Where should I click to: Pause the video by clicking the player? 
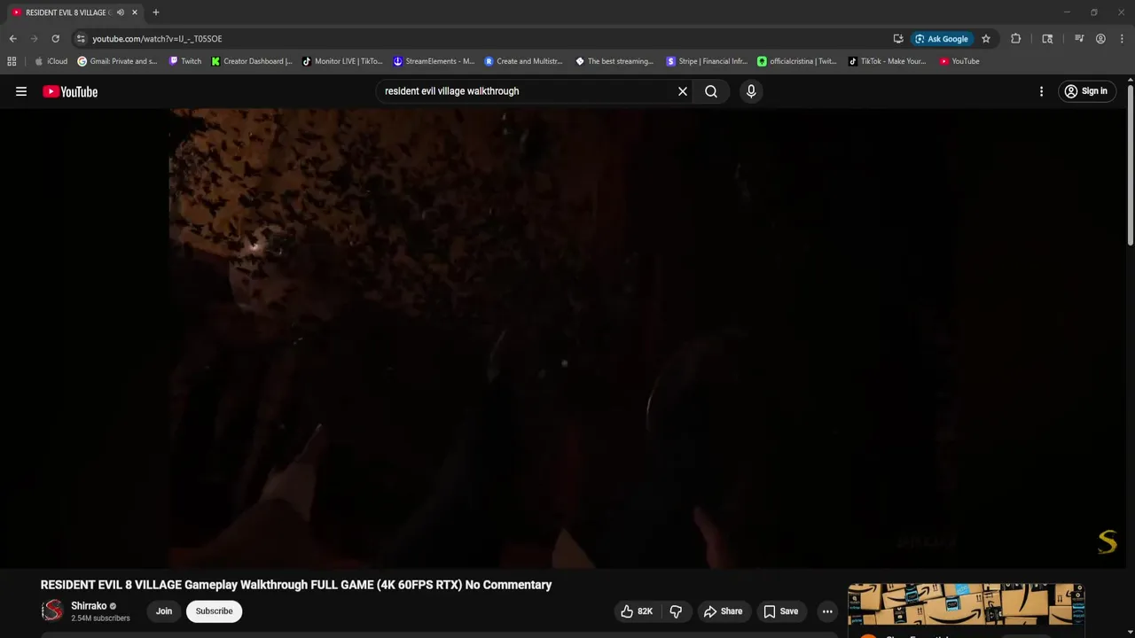(x=562, y=337)
